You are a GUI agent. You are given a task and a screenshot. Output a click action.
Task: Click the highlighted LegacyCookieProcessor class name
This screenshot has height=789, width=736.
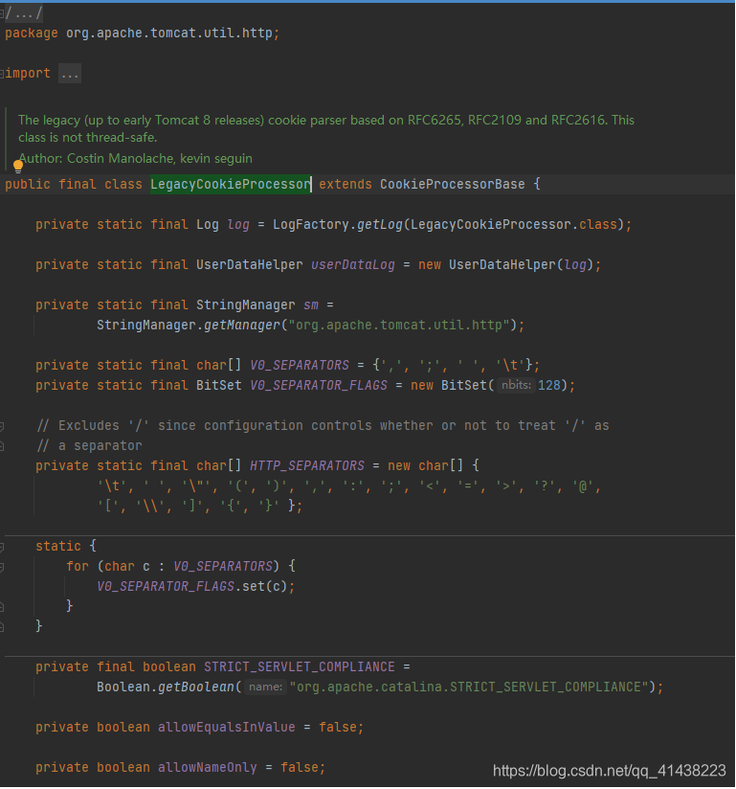[231, 184]
